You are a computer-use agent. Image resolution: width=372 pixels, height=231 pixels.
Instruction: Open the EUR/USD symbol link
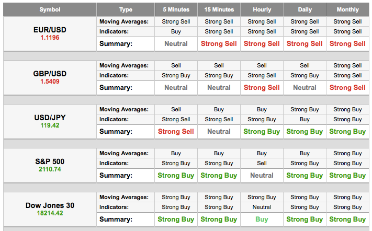tap(50, 30)
